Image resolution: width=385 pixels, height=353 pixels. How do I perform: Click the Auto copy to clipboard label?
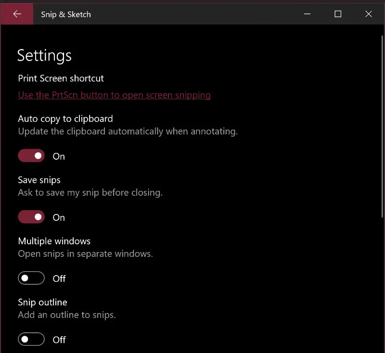click(x=65, y=119)
